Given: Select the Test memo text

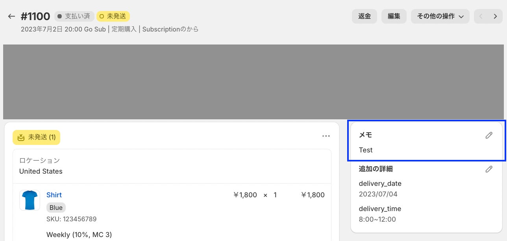Looking at the screenshot, I should point(366,150).
